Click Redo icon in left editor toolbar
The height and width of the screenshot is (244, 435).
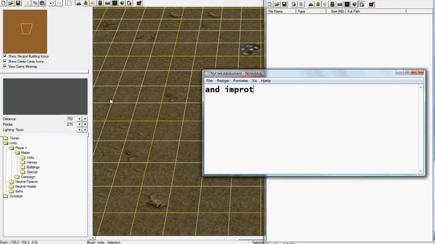(x=59, y=3)
